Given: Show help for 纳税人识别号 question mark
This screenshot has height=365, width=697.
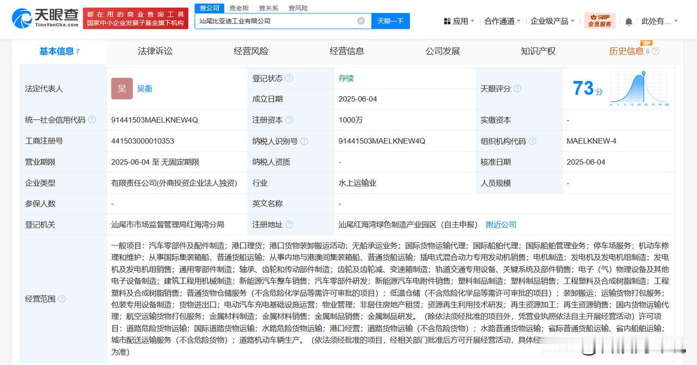Looking at the screenshot, I should tap(304, 141).
